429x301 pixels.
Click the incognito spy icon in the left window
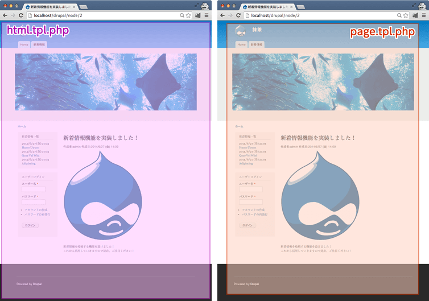(205, 6)
